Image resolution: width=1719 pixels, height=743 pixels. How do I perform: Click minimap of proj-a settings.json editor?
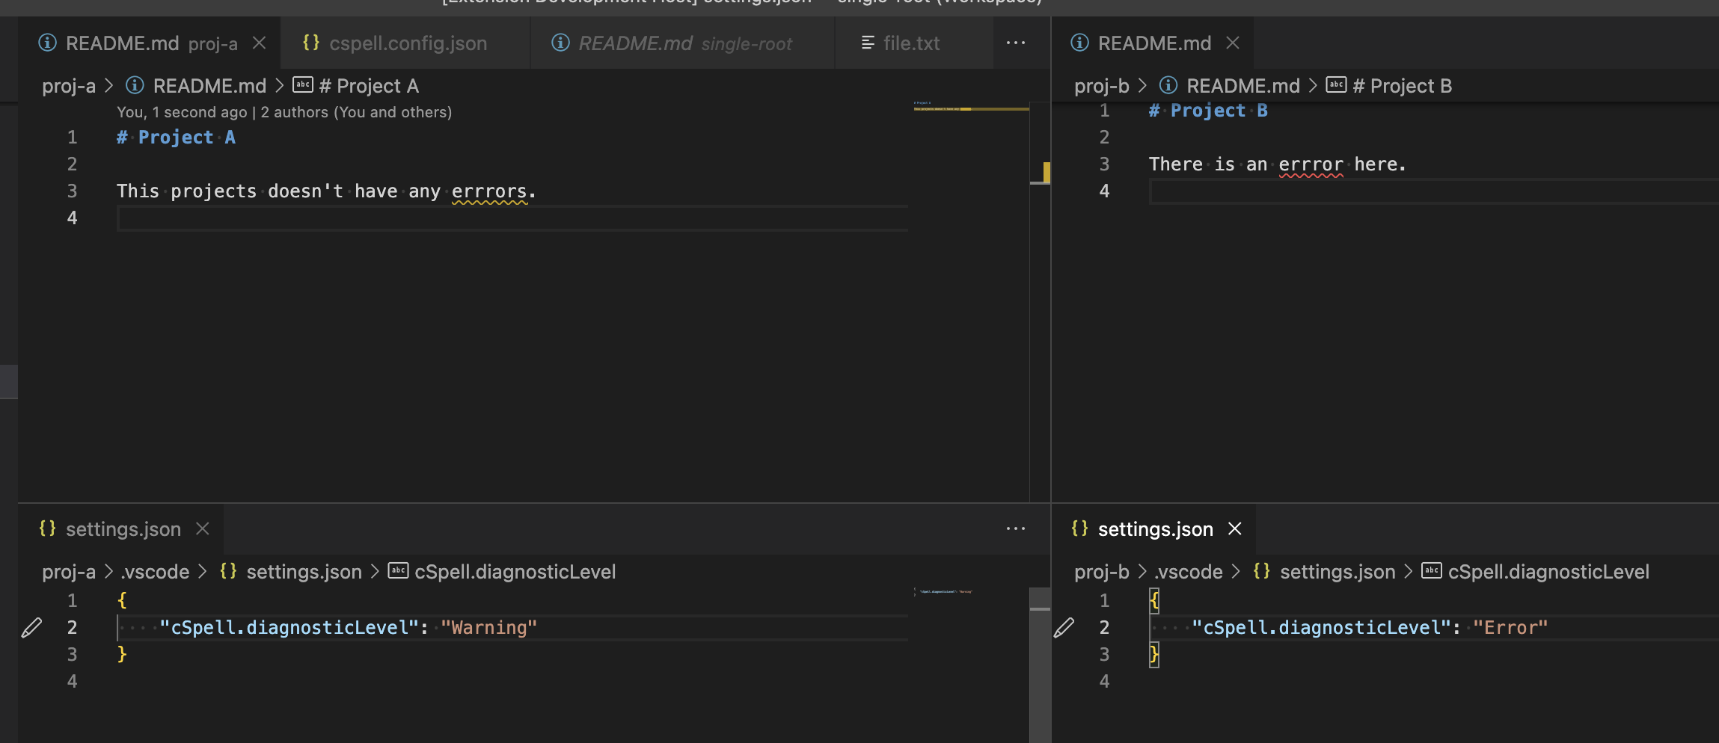(x=971, y=665)
